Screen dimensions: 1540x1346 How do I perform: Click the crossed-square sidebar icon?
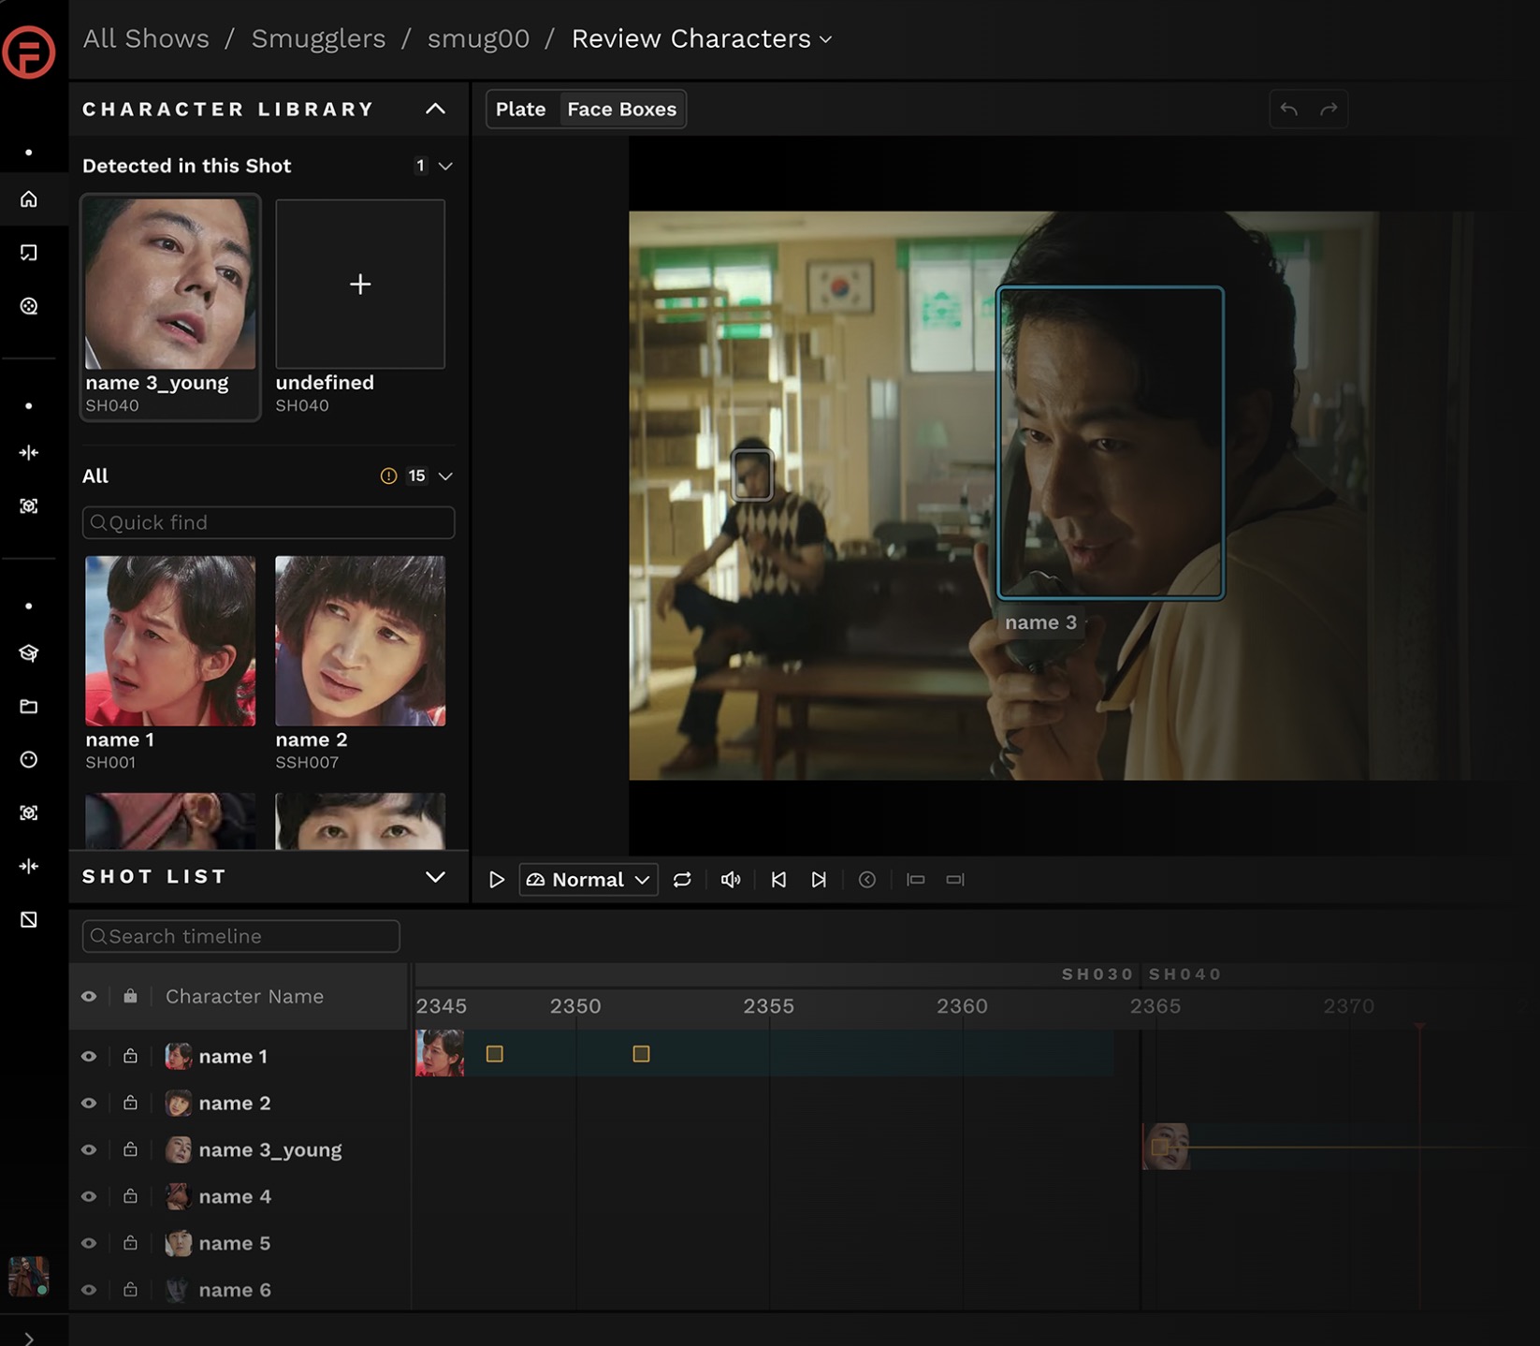(29, 920)
